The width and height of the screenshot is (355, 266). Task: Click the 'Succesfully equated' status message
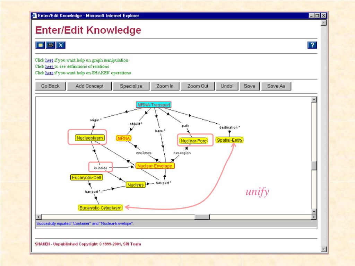[85, 223]
